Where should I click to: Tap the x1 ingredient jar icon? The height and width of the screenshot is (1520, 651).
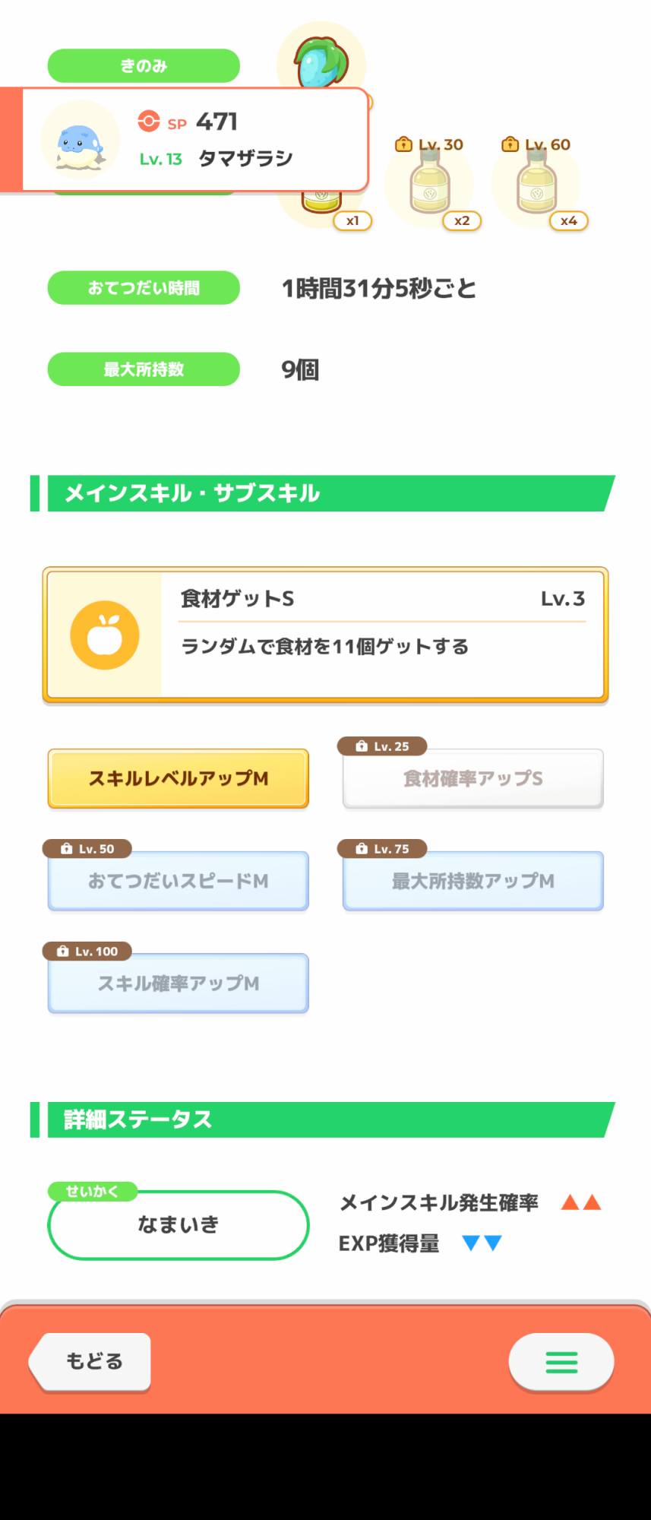point(322,201)
